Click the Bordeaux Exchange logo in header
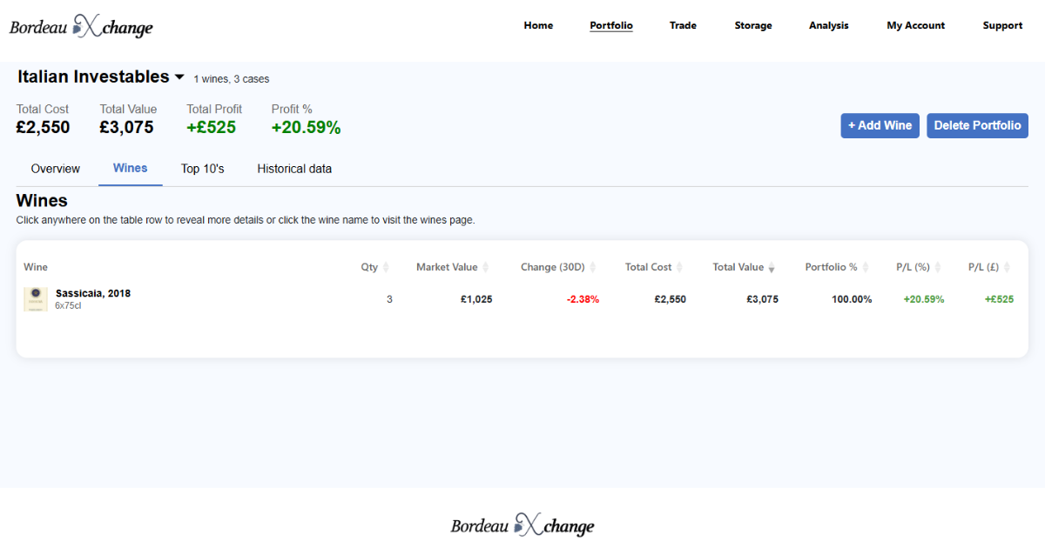The height and width of the screenshot is (548, 1045). pos(81,26)
